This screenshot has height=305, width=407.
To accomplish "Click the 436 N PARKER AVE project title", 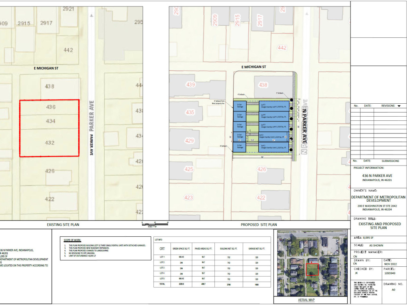I will [377, 176].
